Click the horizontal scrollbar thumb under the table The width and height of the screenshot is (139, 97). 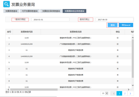pos(34,89)
